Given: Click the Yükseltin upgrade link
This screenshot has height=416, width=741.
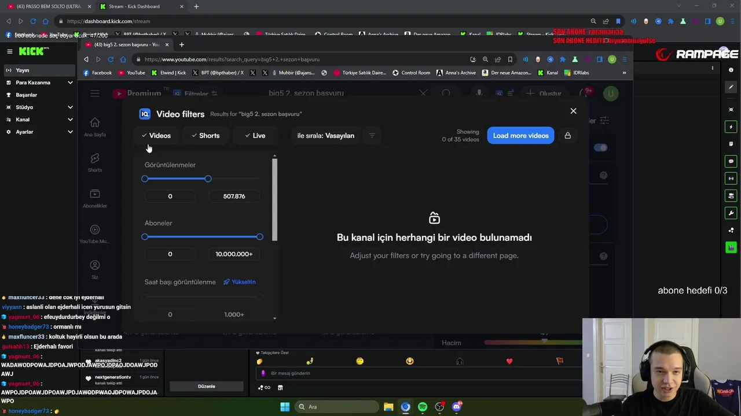Looking at the screenshot, I should [240, 282].
